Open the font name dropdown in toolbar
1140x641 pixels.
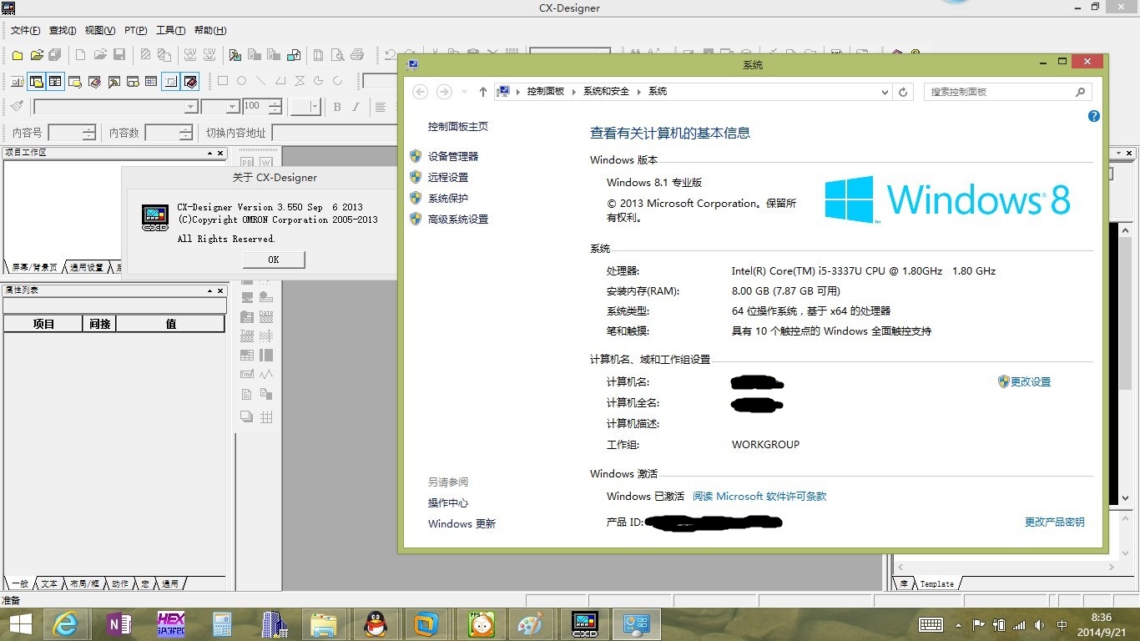pos(191,107)
